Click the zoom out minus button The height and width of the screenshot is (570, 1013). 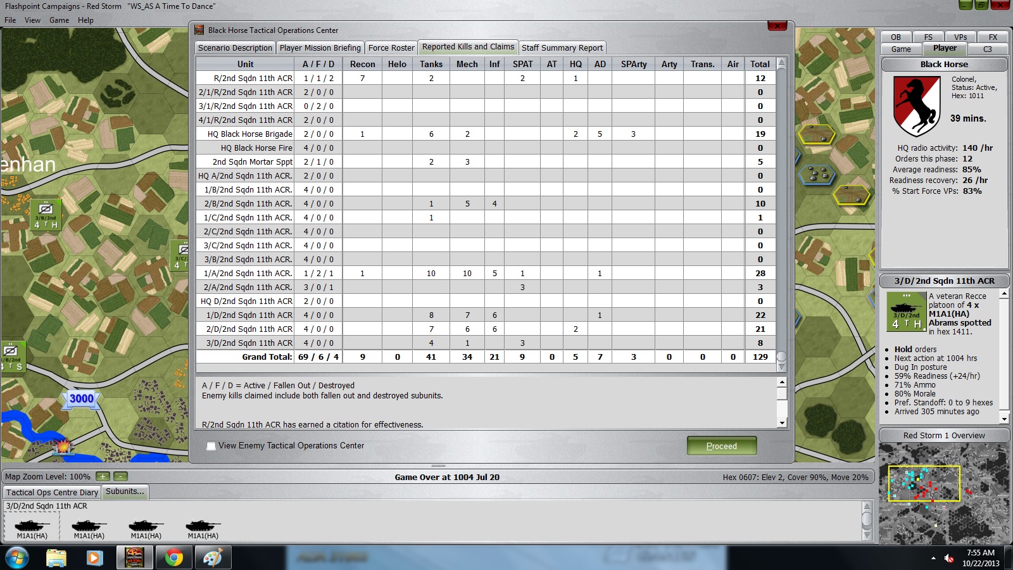[120, 476]
